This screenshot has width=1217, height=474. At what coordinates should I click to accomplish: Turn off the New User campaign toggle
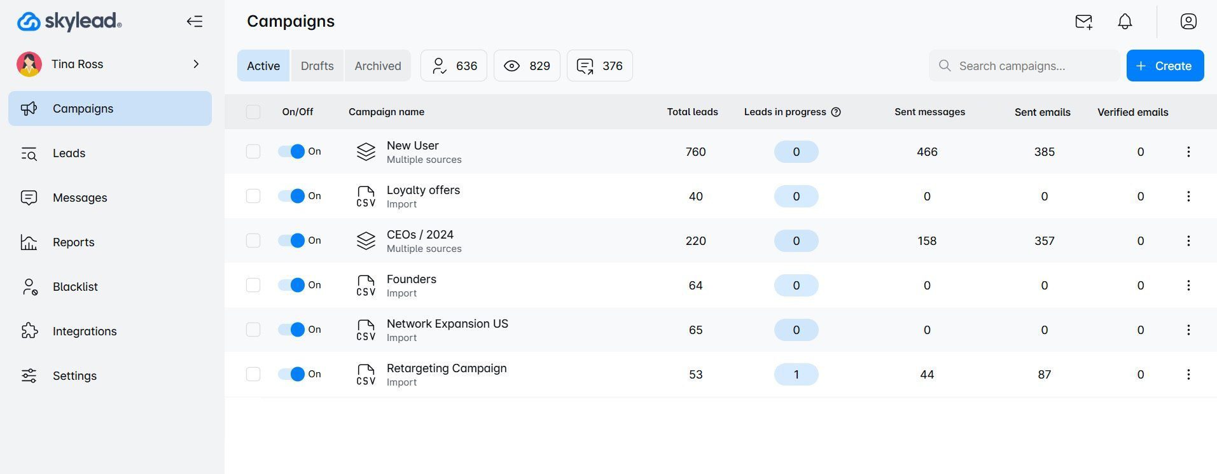coord(291,151)
